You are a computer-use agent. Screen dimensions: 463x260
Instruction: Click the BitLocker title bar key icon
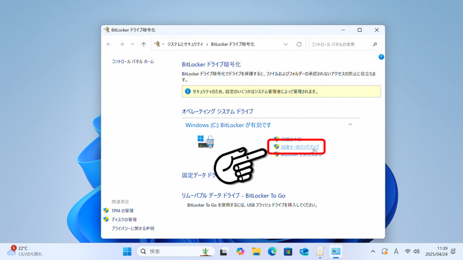pyautogui.click(x=107, y=30)
